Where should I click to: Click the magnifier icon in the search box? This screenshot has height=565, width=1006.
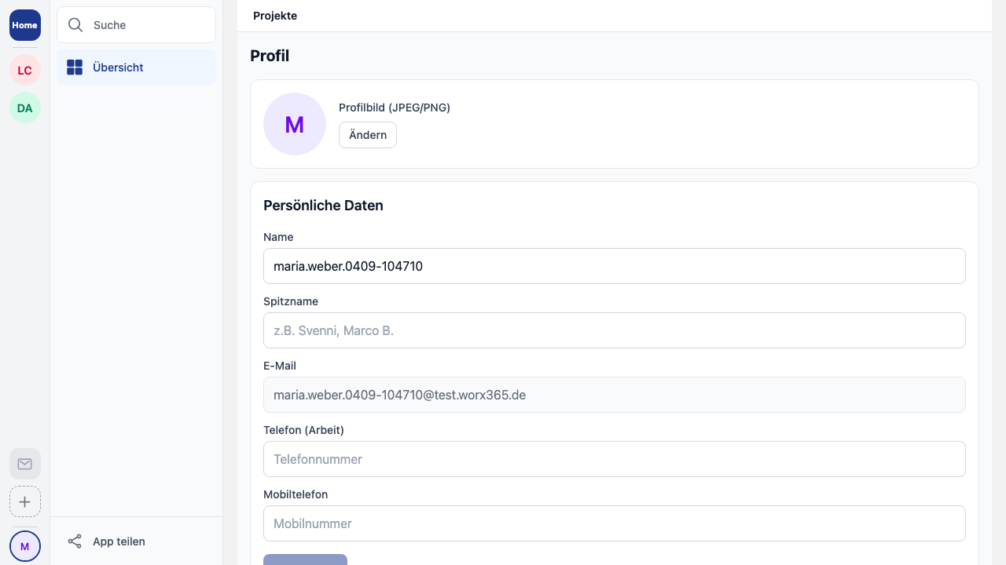(x=75, y=25)
